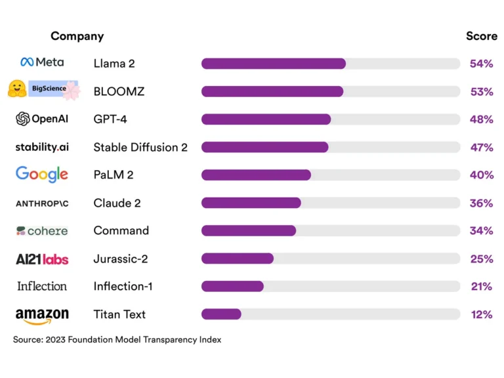
Task: Click the 54% score value
Action: (482, 64)
